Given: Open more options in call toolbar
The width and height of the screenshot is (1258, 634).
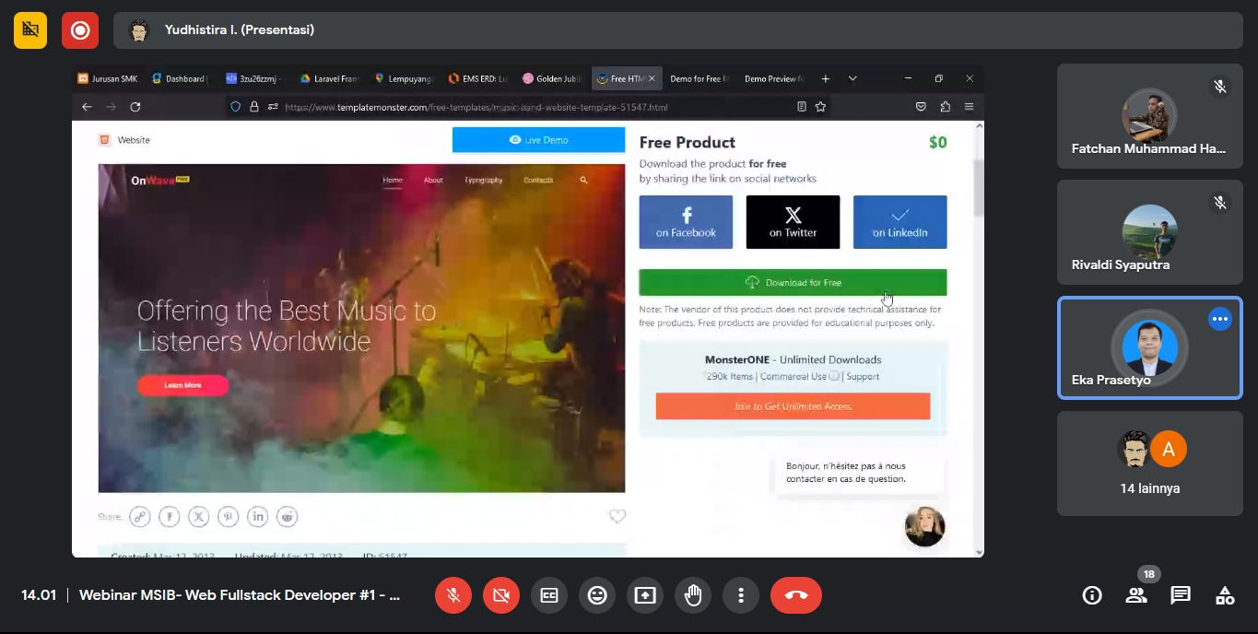Looking at the screenshot, I should pyautogui.click(x=740, y=595).
